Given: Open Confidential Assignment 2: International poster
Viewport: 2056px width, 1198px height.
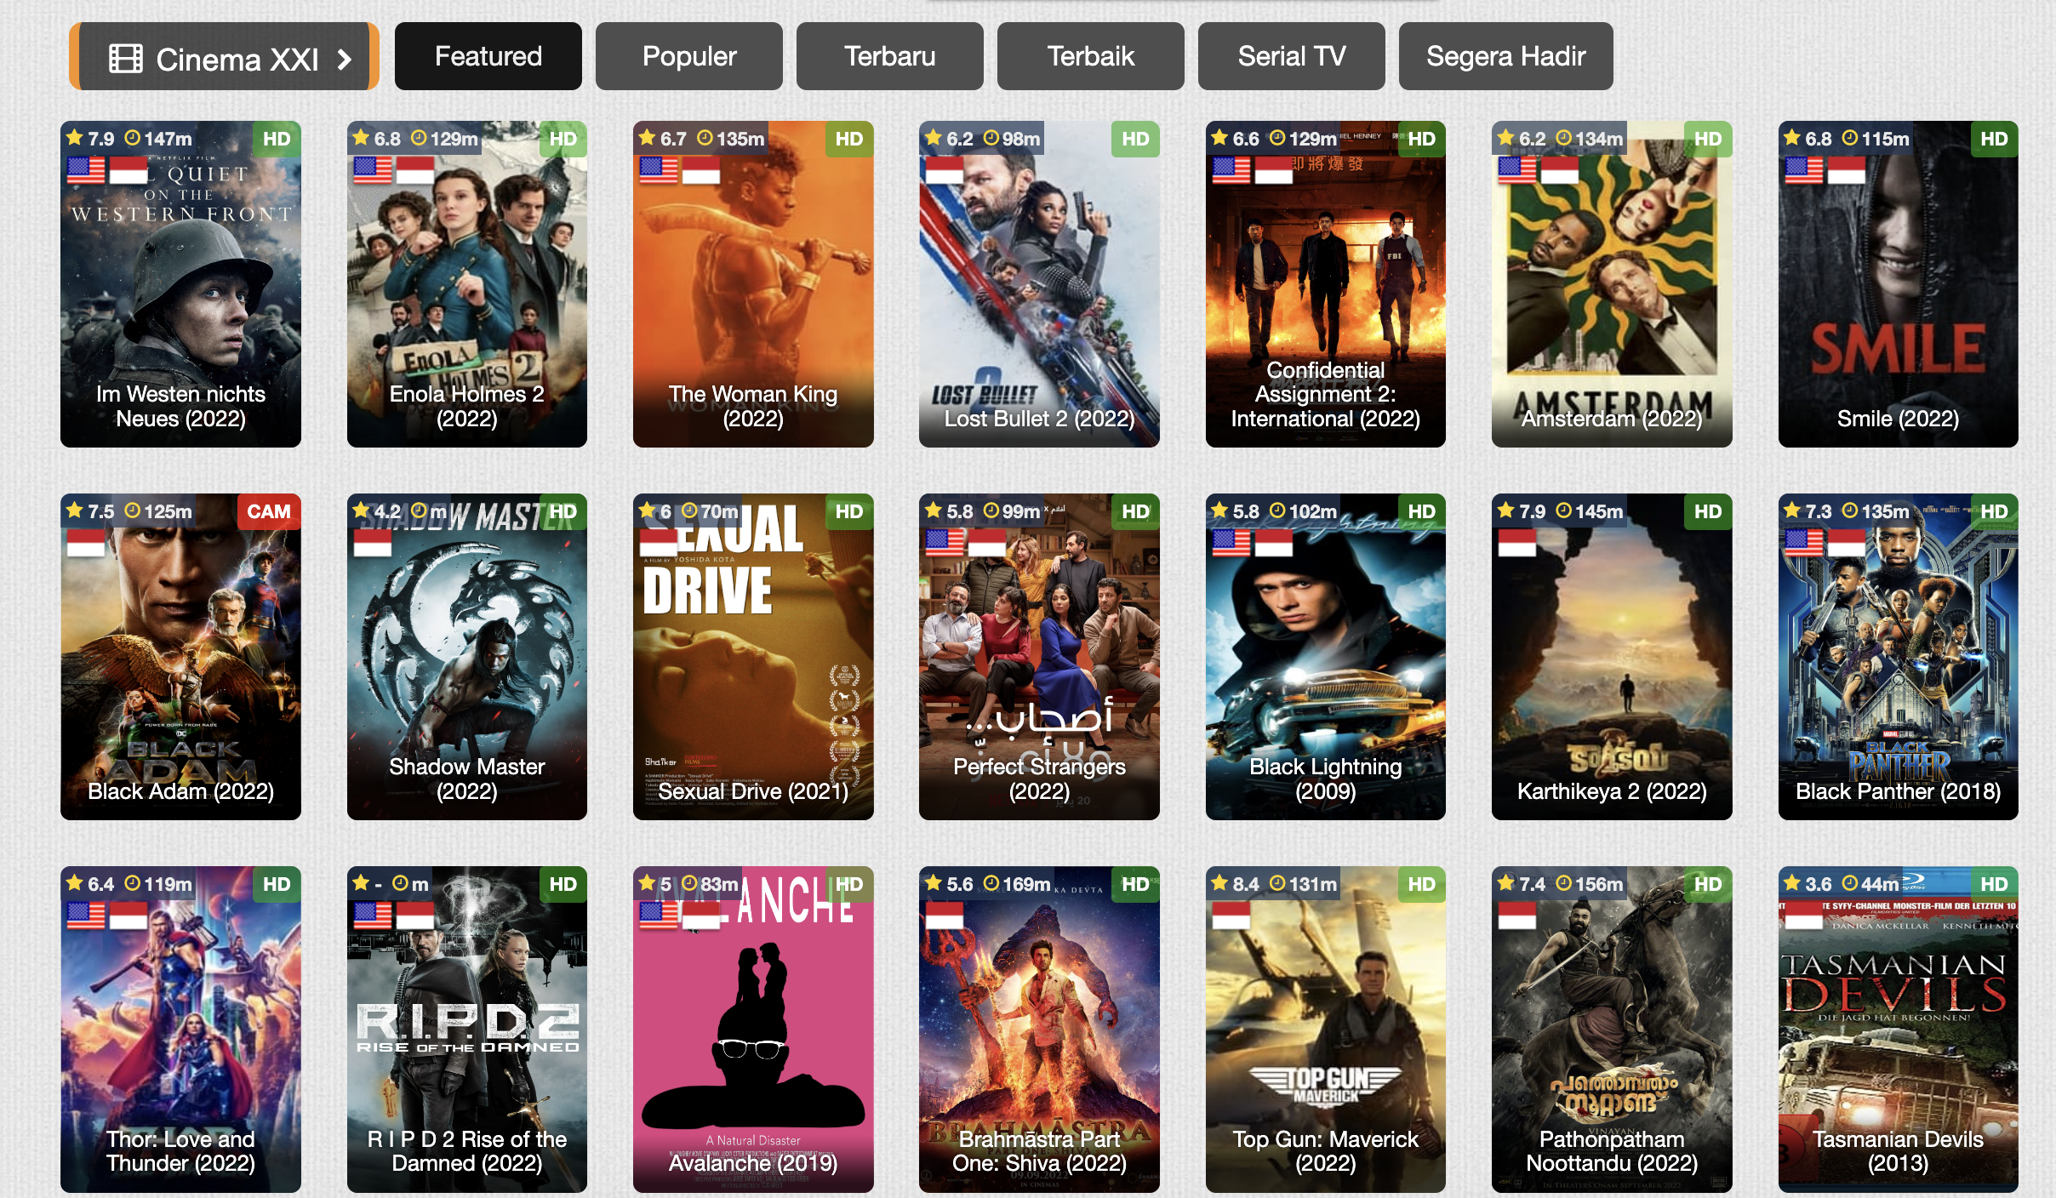Looking at the screenshot, I should pos(1326,284).
